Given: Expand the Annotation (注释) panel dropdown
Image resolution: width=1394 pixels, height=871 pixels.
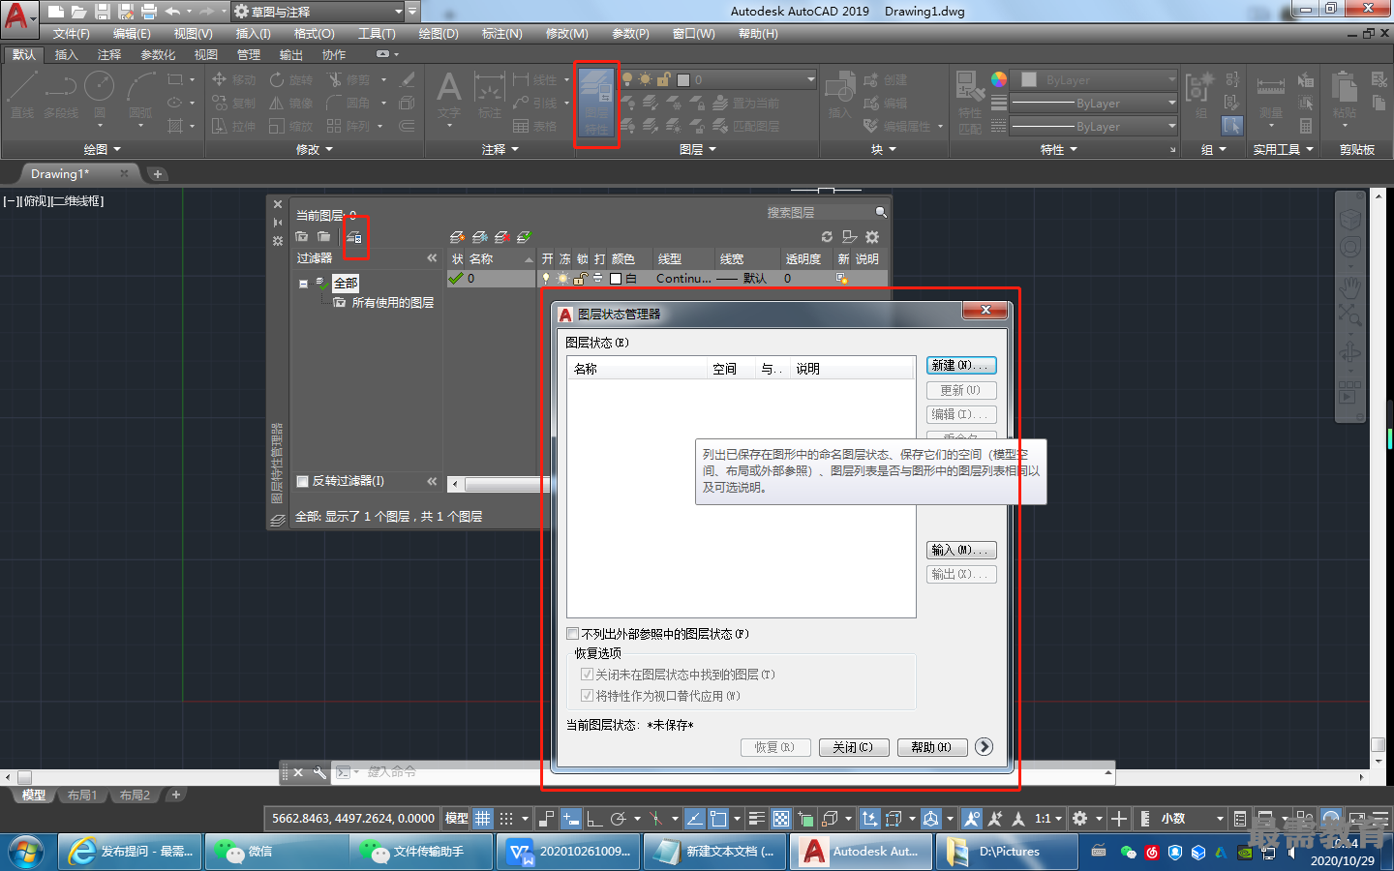Looking at the screenshot, I should [x=500, y=149].
